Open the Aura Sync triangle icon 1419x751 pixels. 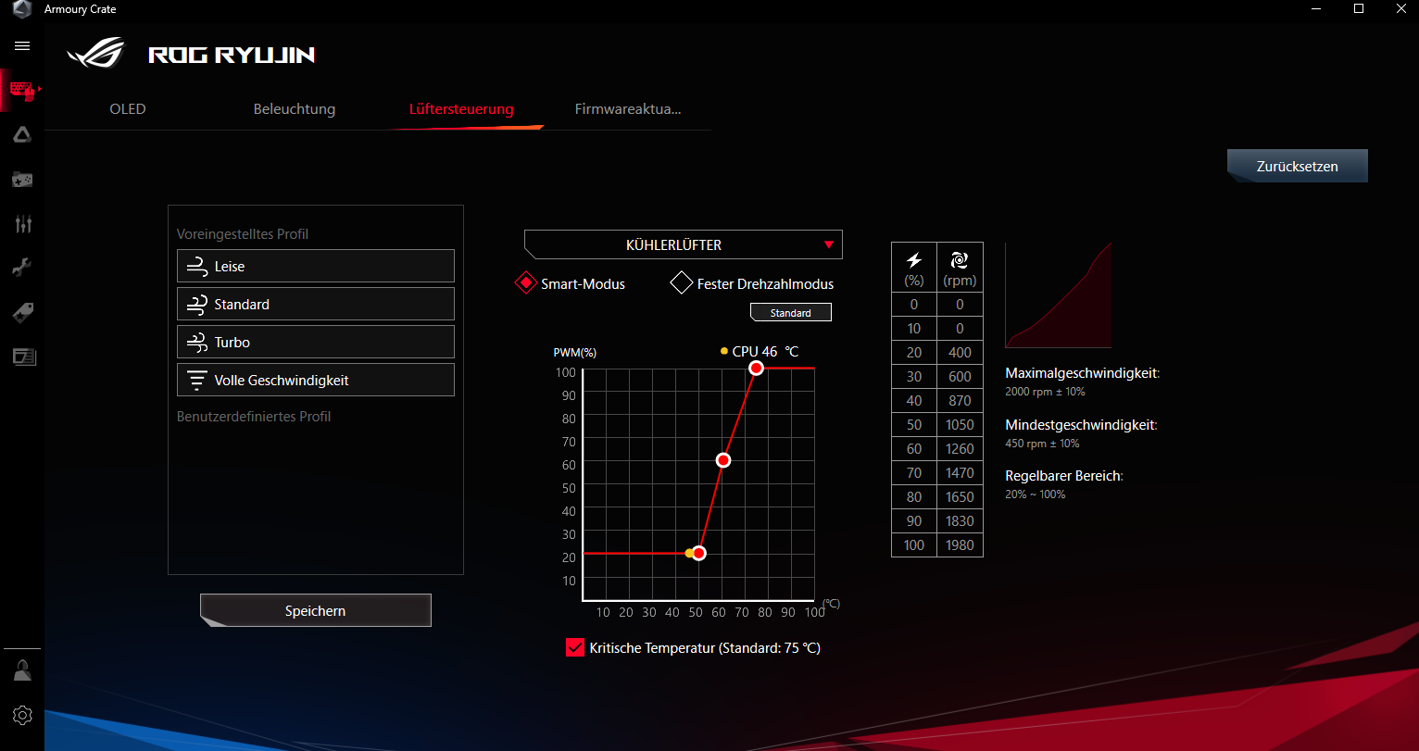[x=22, y=135]
